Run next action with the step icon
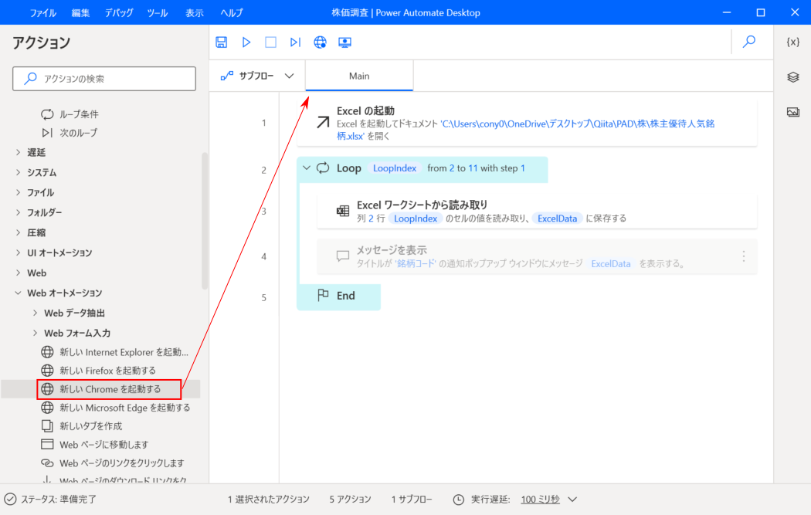 [295, 42]
